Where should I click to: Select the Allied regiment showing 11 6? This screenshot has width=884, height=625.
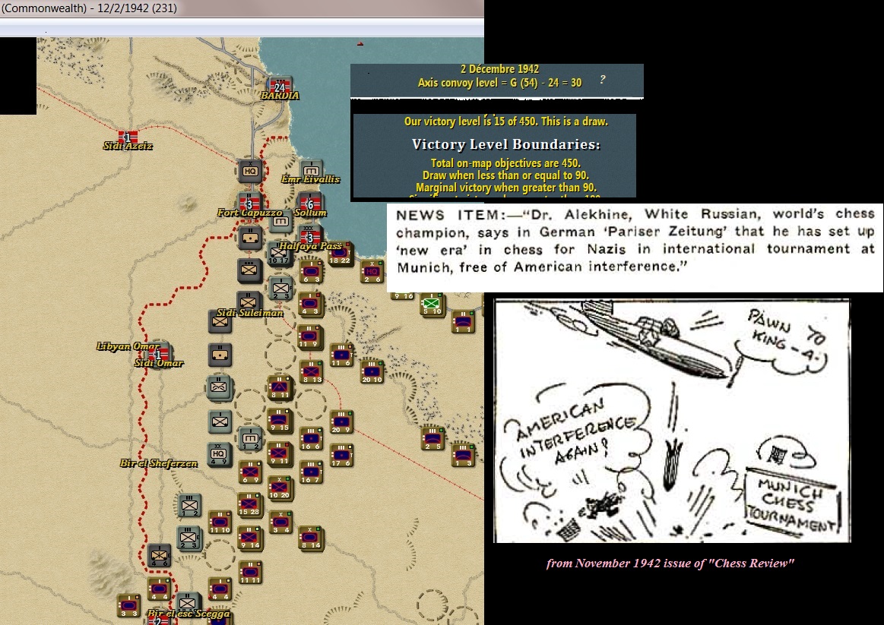tap(341, 355)
